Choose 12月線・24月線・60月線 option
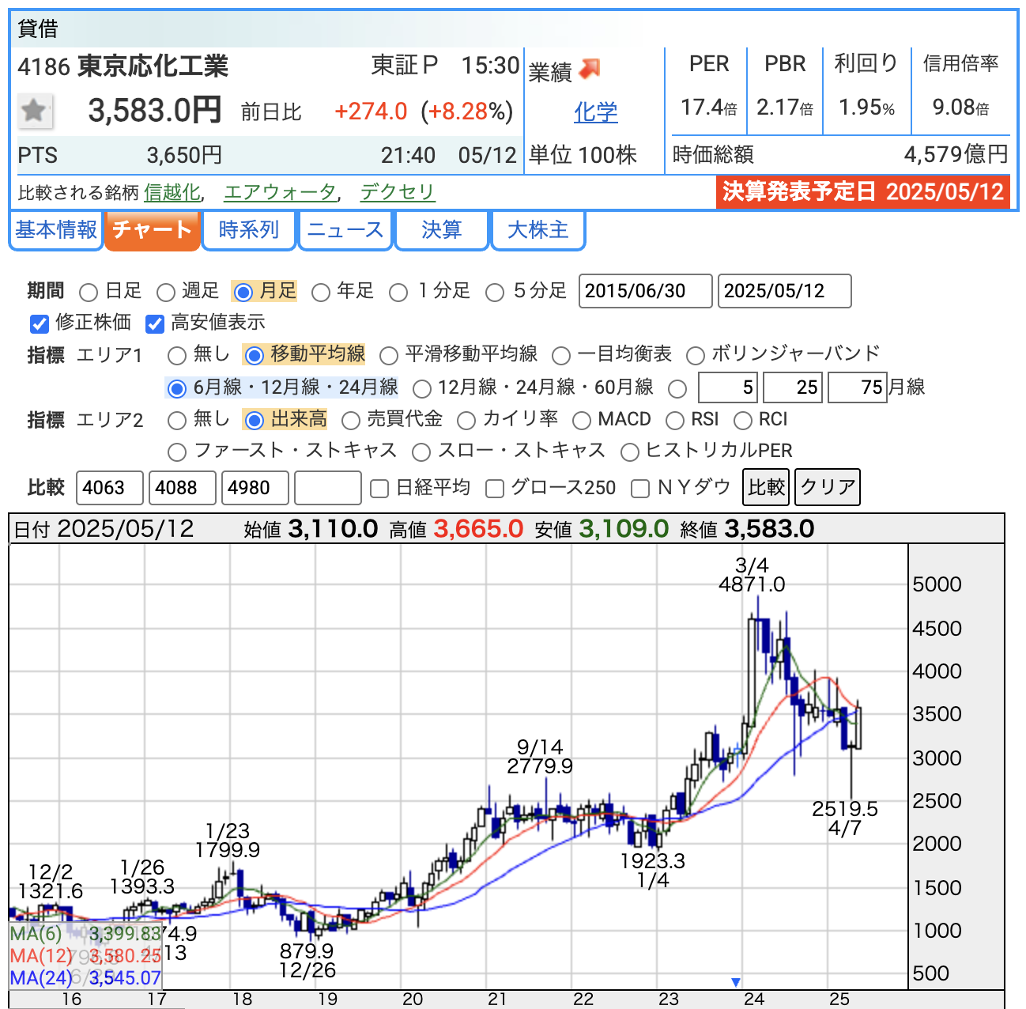1026x1009 pixels. (422, 388)
